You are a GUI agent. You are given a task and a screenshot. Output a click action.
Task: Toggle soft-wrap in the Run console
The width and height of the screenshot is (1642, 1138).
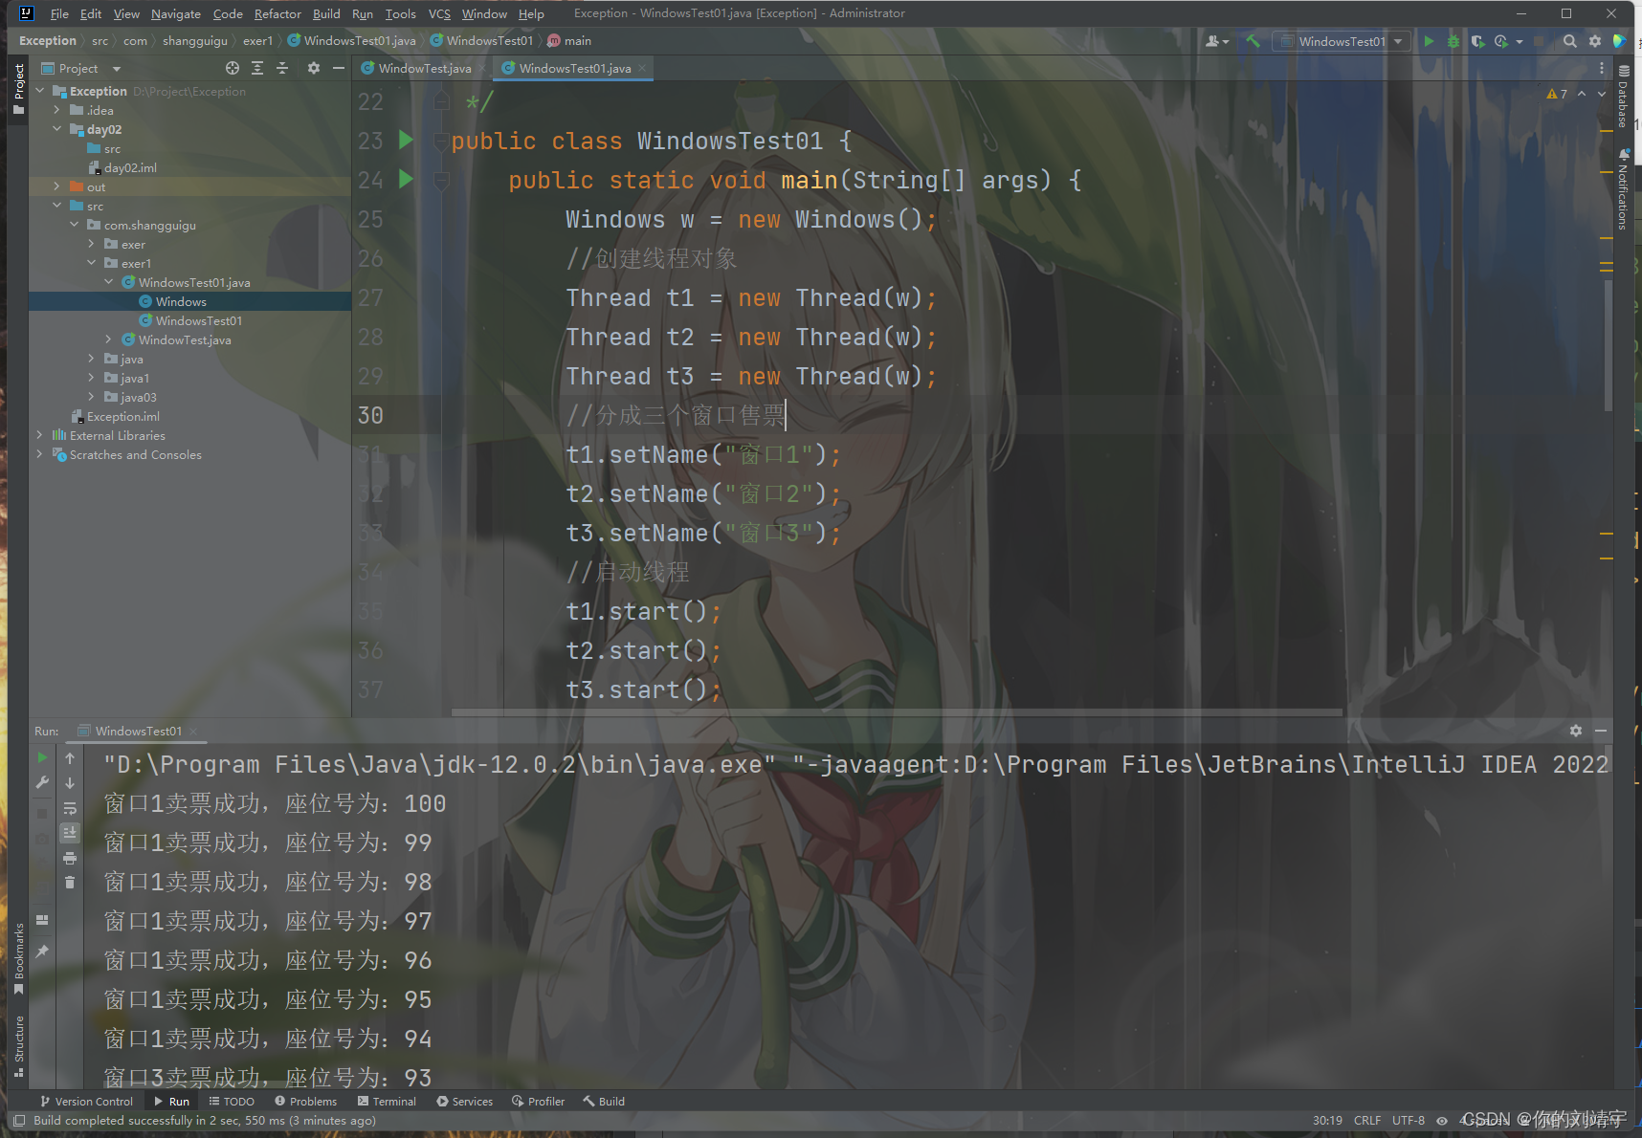(x=70, y=808)
